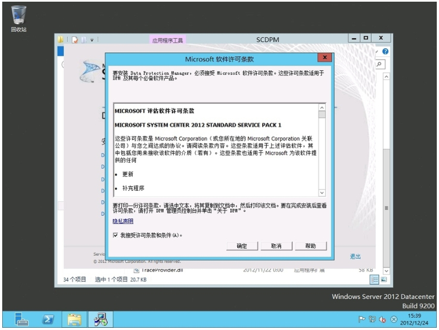This screenshot has width=439, height=330.
Task: Click the search magnifier in SCDPM window
Action: tap(379, 64)
